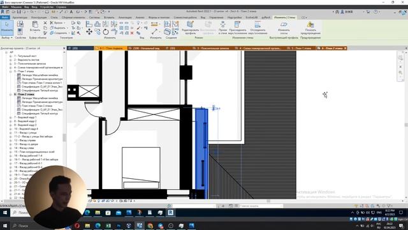Click the Aligned dimension icon
Viewport: 408px width, 230px height.
pyautogui.click(x=154, y=32)
